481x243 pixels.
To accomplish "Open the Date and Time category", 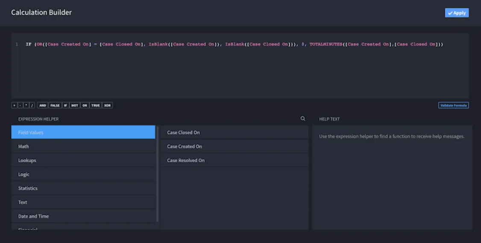I will 83,216.
